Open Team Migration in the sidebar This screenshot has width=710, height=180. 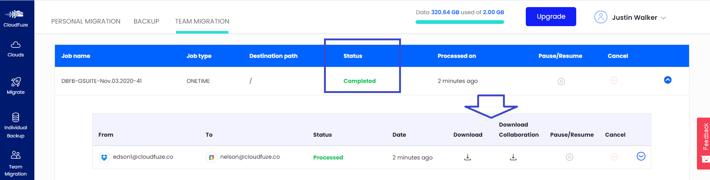pos(16,164)
